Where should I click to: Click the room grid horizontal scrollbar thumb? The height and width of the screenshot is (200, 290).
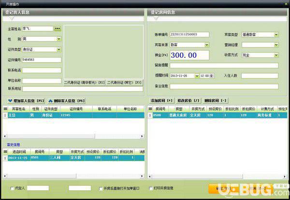[x=197, y=176]
